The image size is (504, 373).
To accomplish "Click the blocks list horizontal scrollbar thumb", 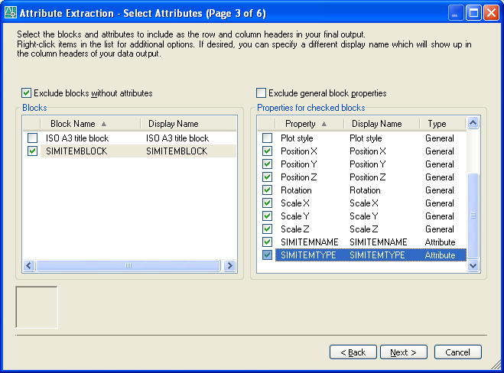I will click(x=128, y=266).
